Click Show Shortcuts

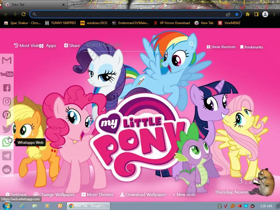coord(221,47)
